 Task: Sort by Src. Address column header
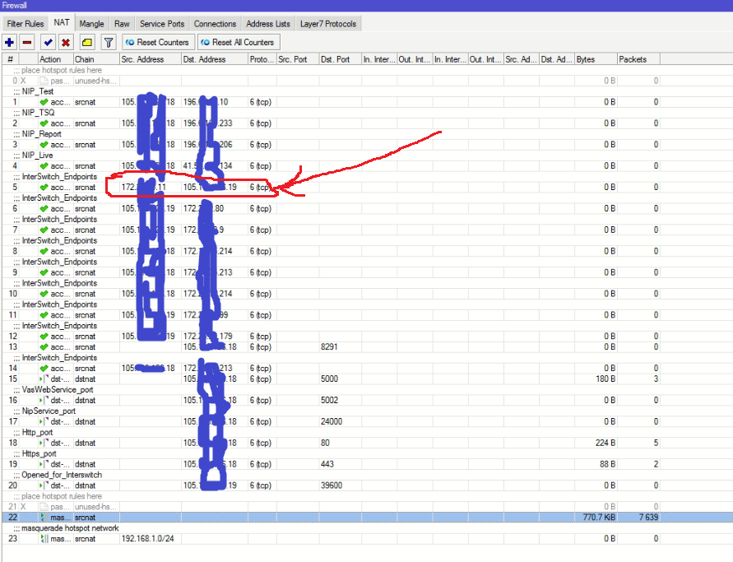151,59
